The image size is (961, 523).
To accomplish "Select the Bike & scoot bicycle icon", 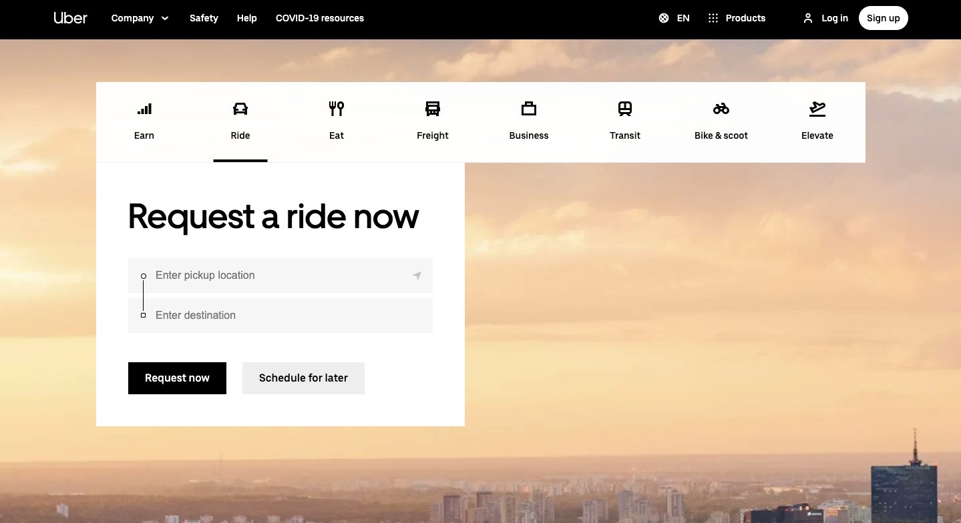I will tap(721, 109).
